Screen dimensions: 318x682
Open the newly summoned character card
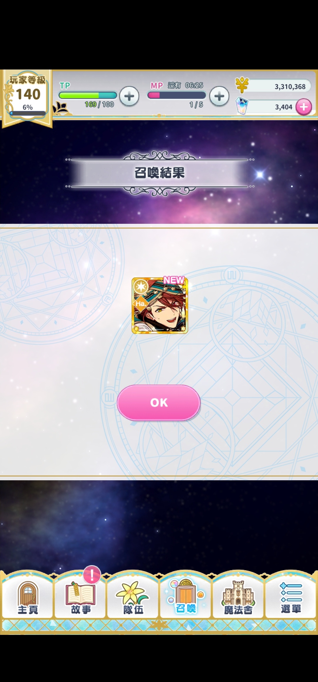[x=160, y=305]
